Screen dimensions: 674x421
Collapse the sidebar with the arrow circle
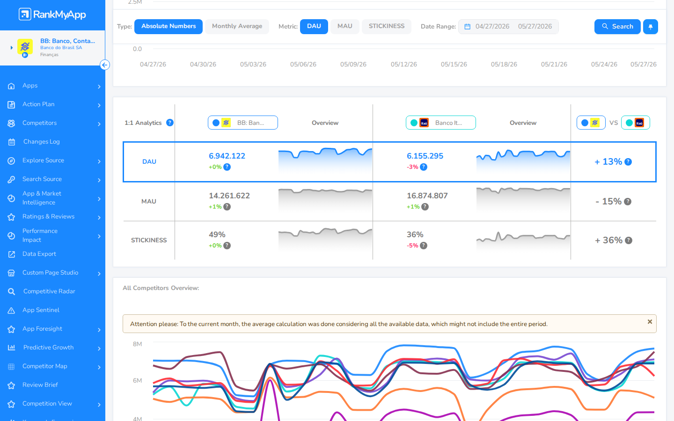pos(105,65)
